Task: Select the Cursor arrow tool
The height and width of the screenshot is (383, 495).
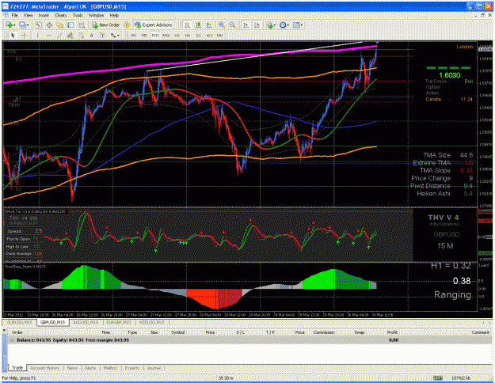Action: (x=13, y=36)
